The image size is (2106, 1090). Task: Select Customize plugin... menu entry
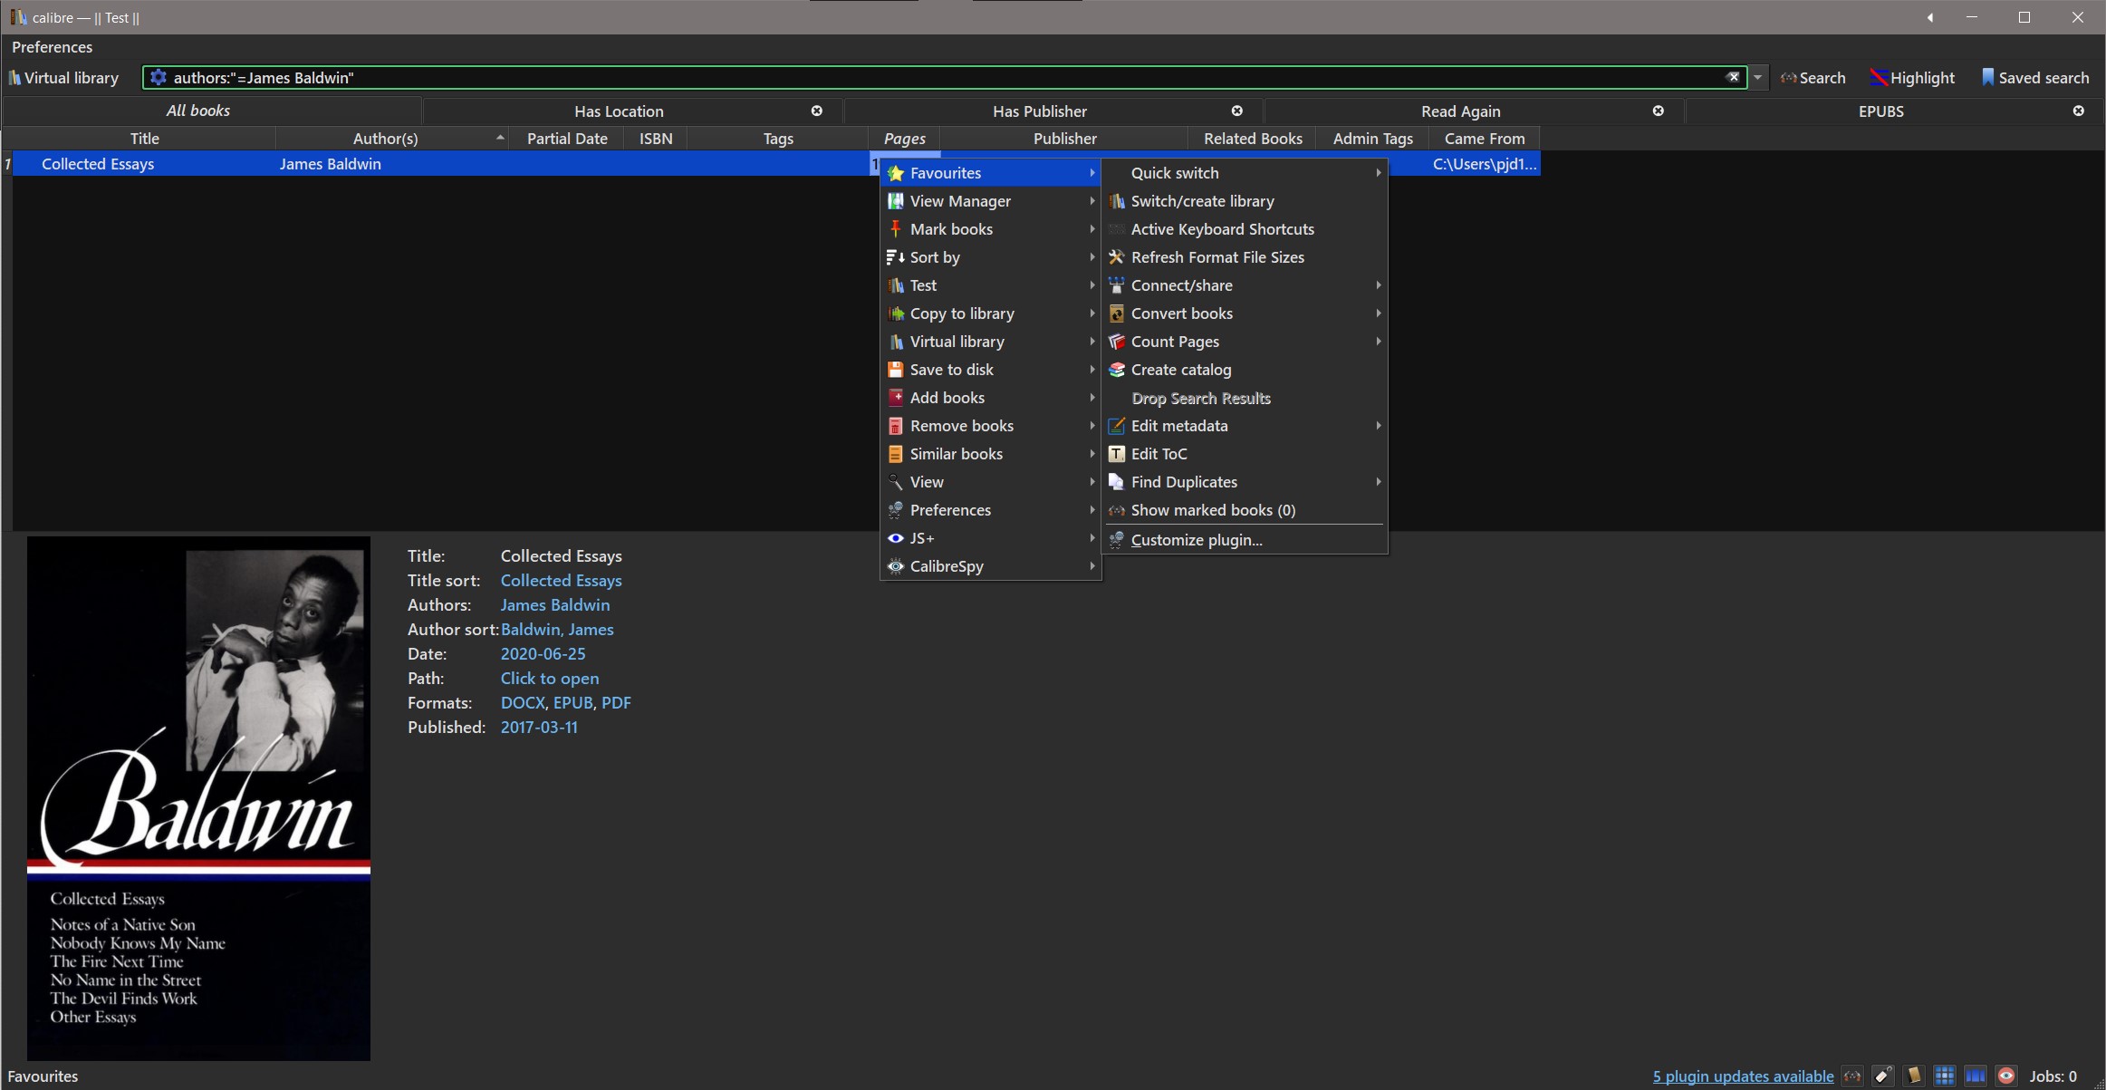(x=1196, y=540)
